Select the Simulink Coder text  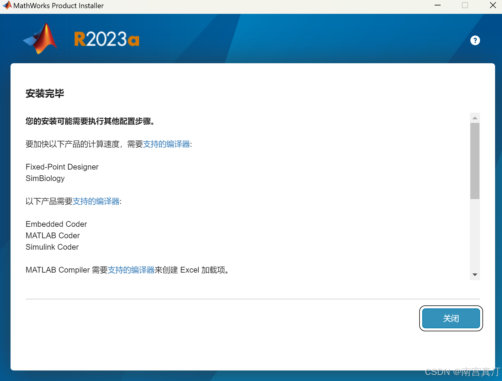coord(52,247)
